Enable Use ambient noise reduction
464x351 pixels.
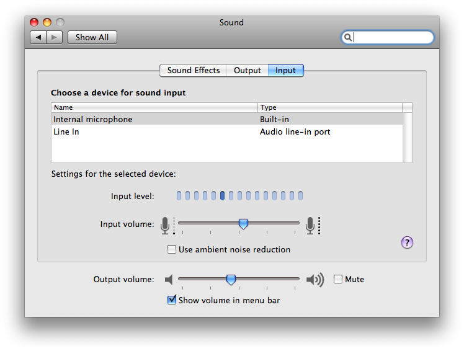pyautogui.click(x=172, y=249)
